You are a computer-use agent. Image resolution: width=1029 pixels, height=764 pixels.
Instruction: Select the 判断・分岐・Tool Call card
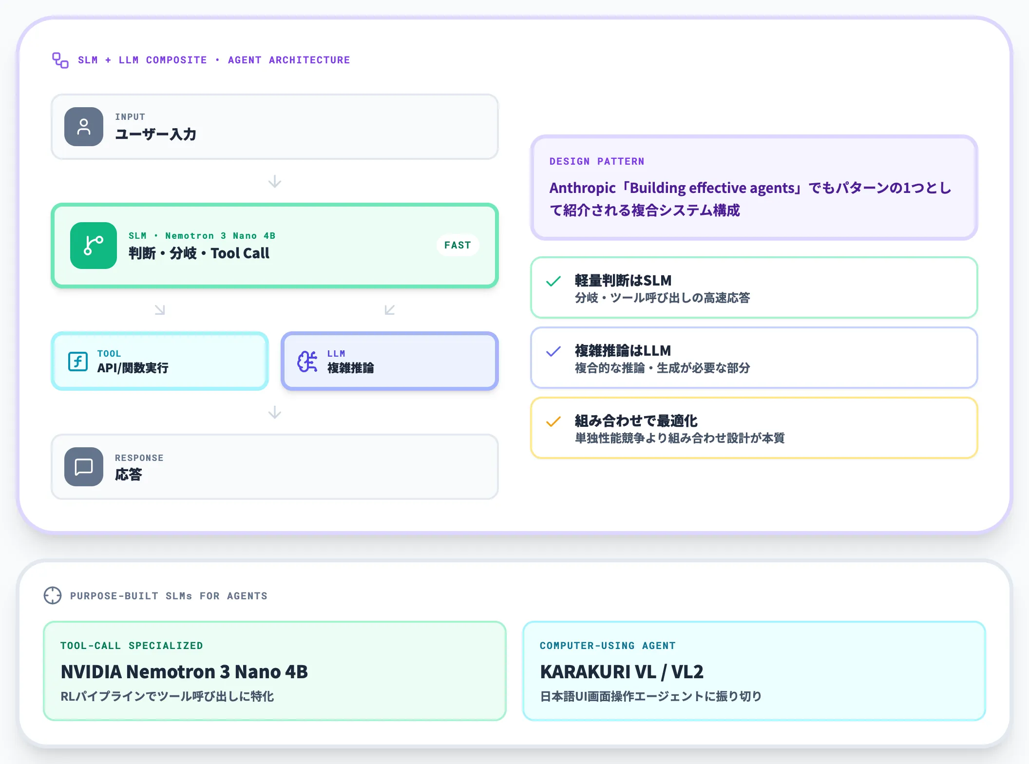click(275, 246)
